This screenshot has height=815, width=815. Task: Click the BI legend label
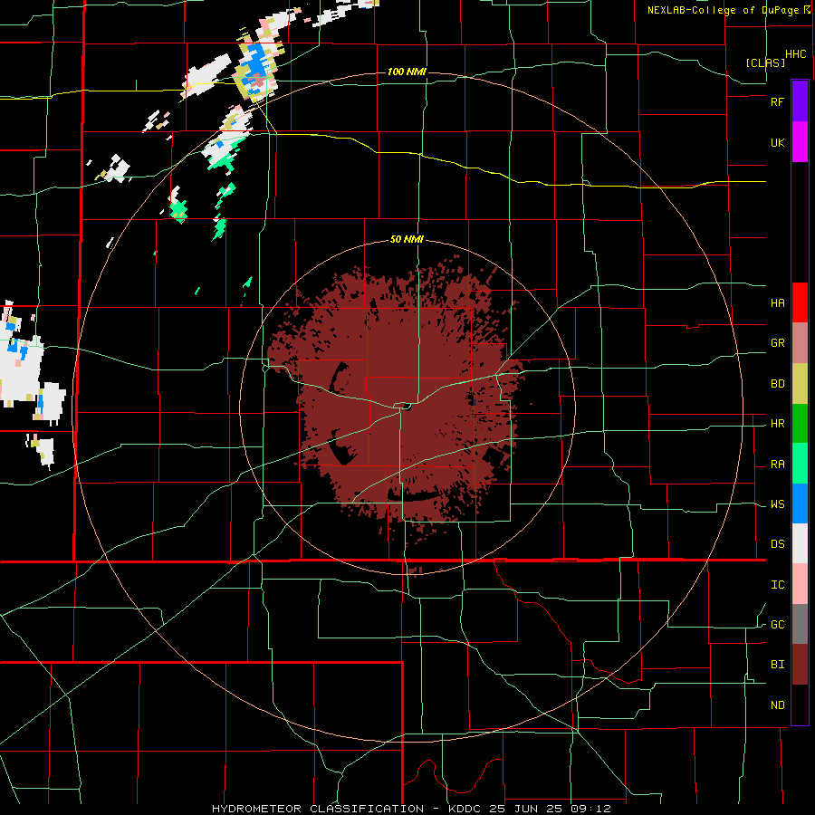click(x=777, y=665)
